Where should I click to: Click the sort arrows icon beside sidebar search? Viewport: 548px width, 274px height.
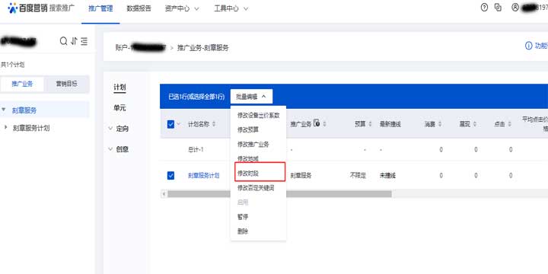[x=74, y=41]
